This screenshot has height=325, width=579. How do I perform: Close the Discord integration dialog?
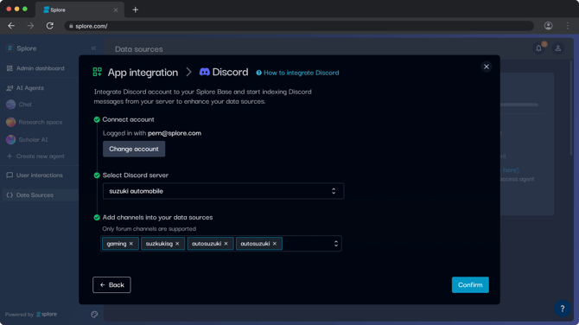click(x=486, y=67)
